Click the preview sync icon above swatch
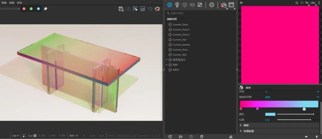The image size is (322, 139). (x=241, y=3)
